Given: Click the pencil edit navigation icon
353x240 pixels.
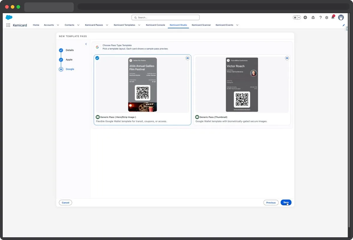Looking at the screenshot, I should point(343,25).
